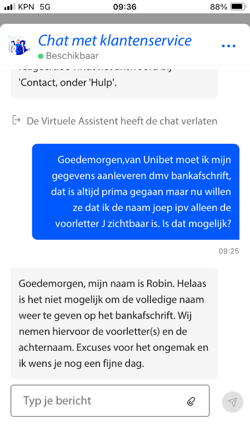The image size is (250, 444).
Task: Tap the 09:25 message timestamp
Action: (229, 251)
